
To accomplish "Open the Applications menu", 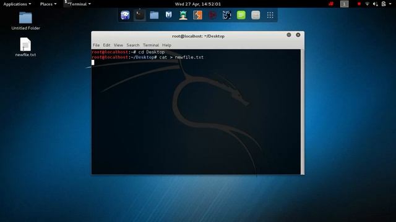I will tap(17, 4).
